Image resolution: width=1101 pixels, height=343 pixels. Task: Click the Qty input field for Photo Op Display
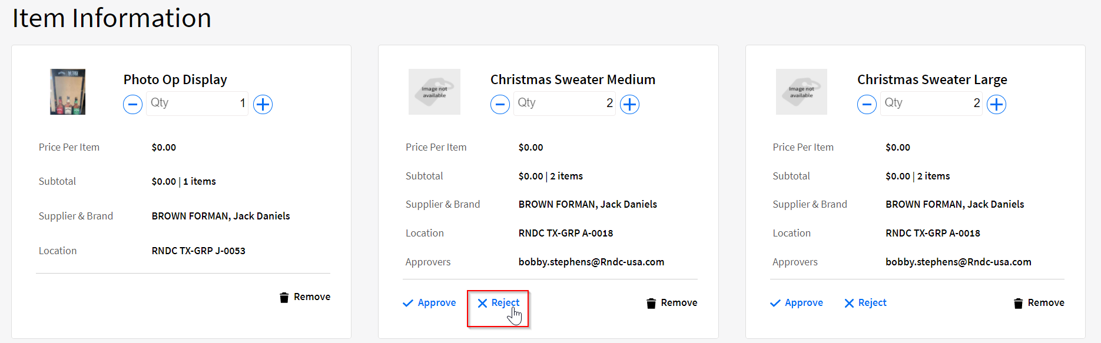pos(197,103)
